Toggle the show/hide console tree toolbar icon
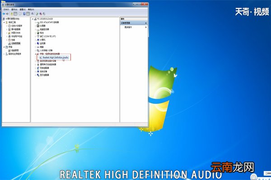Viewport: 271px width, 180px height. tap(15, 14)
